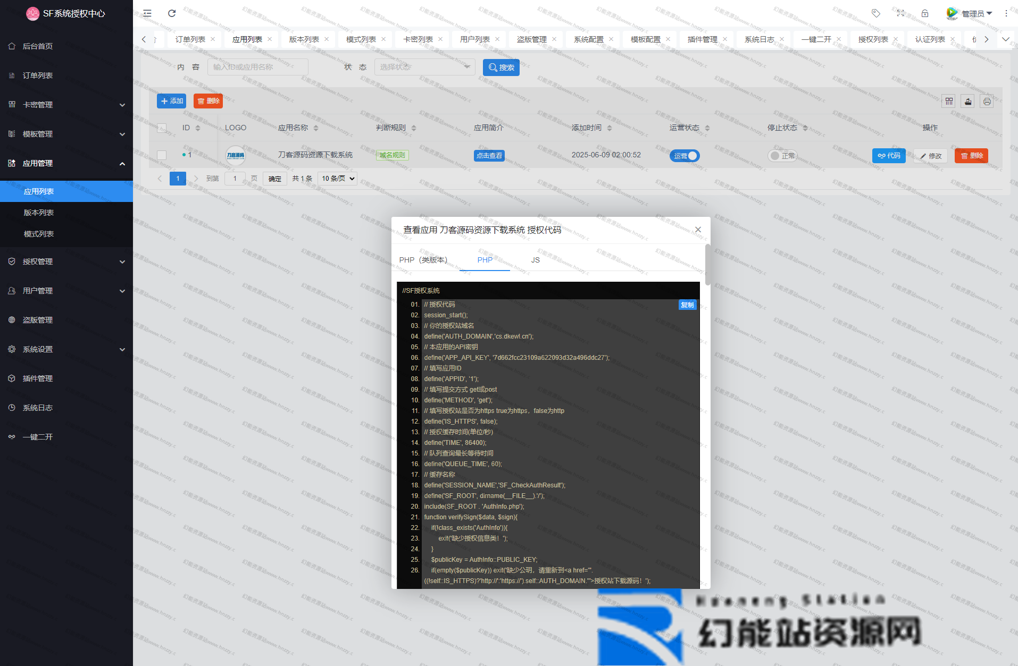The image size is (1018, 666).
Task: Open the column filter grid icon
Action: click(x=949, y=101)
